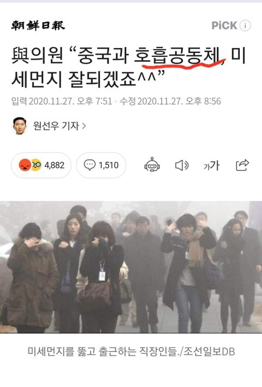
Task: Open comments speech bubble icon
Action: [x=90, y=165]
